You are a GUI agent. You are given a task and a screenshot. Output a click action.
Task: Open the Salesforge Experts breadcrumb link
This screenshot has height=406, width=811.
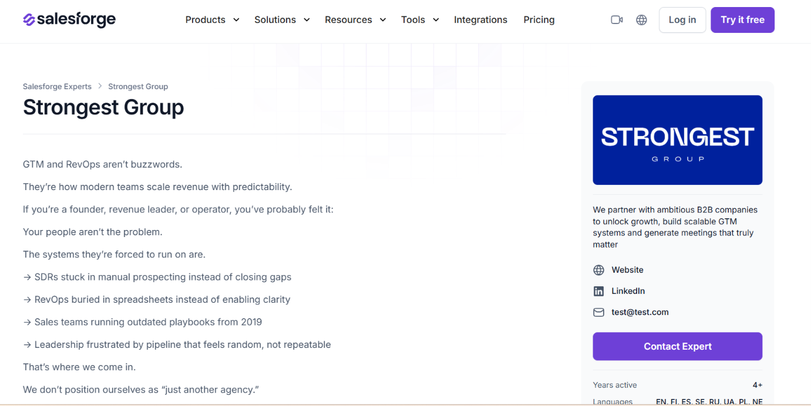pos(57,86)
